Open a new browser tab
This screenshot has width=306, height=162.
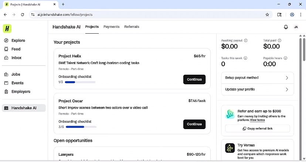(x=63, y=4)
